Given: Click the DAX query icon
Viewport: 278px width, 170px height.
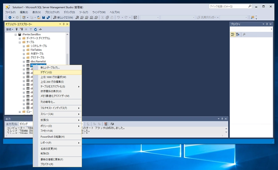Looking at the screenshot, I should pyautogui.click(x=96, y=17).
